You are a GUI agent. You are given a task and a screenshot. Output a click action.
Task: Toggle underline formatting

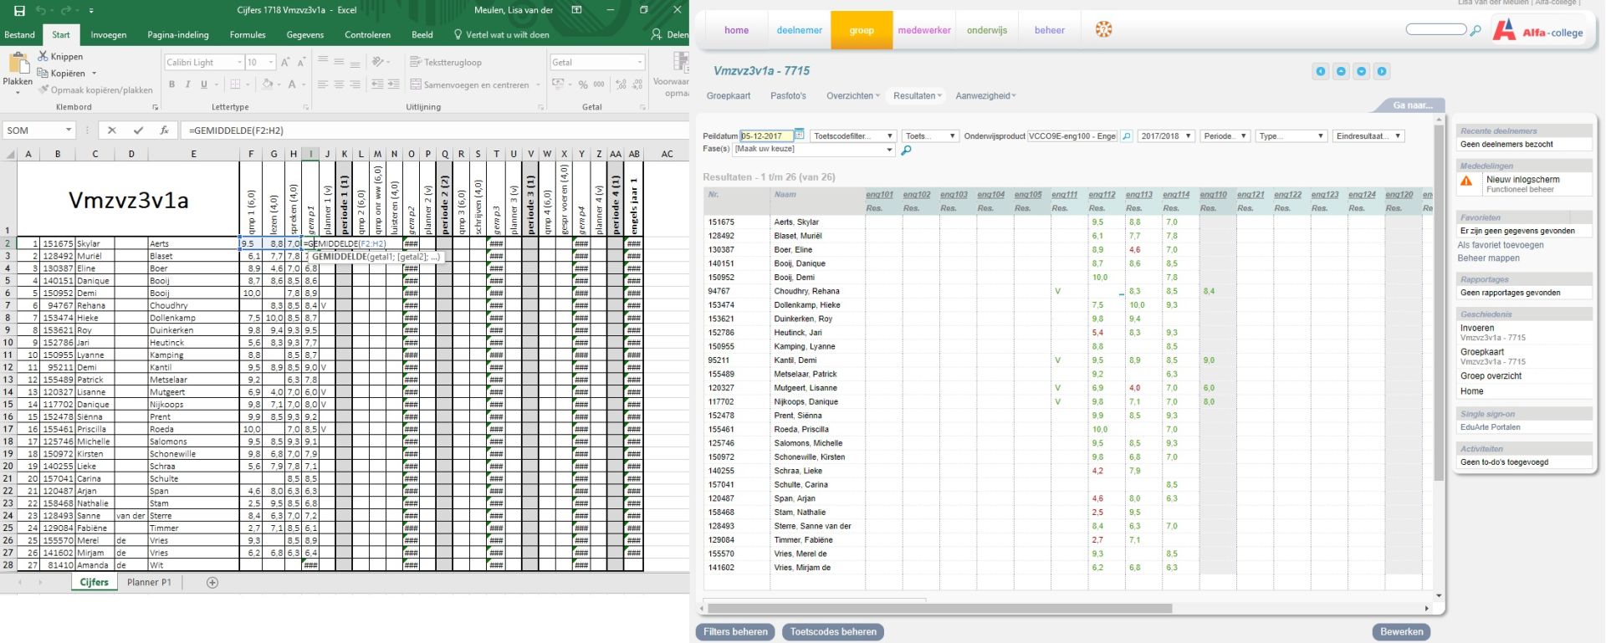203,84
